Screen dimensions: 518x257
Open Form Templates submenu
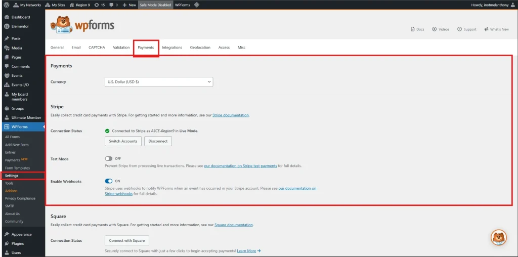tap(18, 168)
